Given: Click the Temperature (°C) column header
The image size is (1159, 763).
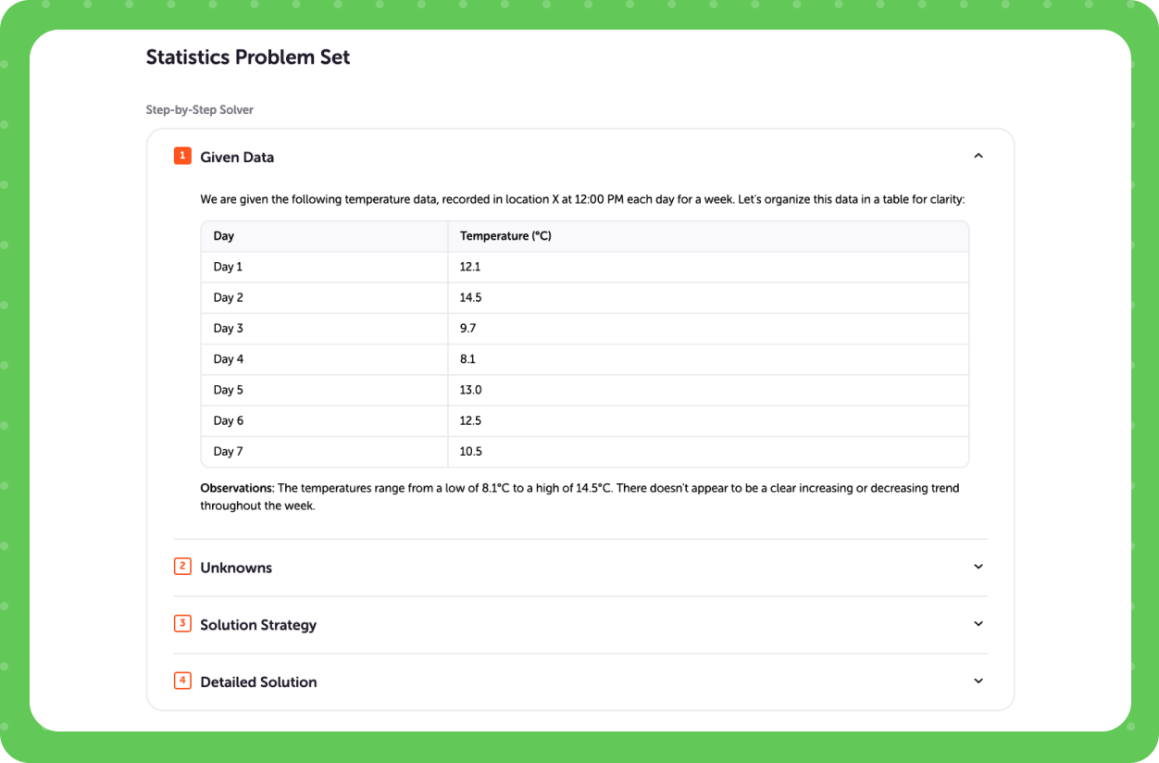Looking at the screenshot, I should pos(505,235).
